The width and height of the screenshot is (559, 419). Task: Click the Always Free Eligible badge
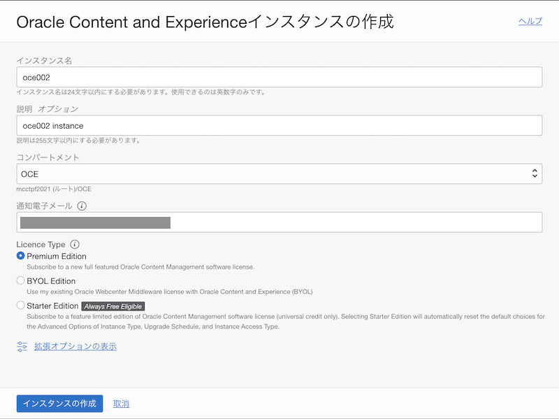pos(112,306)
